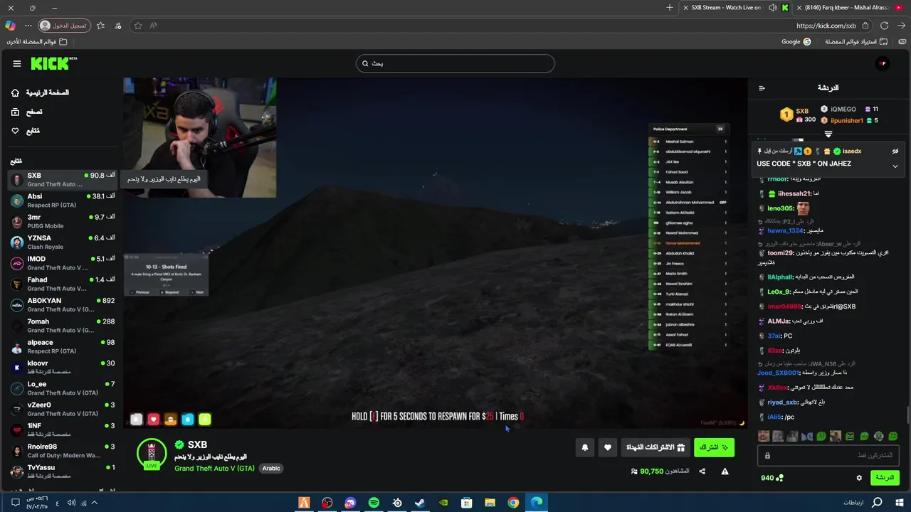Viewport: 911px width, 512px height.
Task: Open the Following heart sidebar item
Action: (26, 131)
